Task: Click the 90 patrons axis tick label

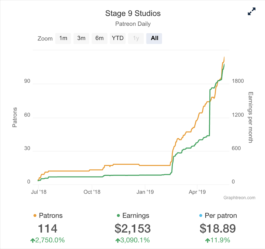Action: (27, 81)
